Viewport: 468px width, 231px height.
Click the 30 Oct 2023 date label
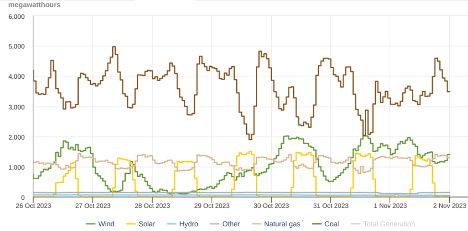(271, 206)
